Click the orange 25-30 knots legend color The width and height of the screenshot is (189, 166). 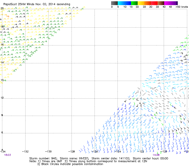click(148, 3)
